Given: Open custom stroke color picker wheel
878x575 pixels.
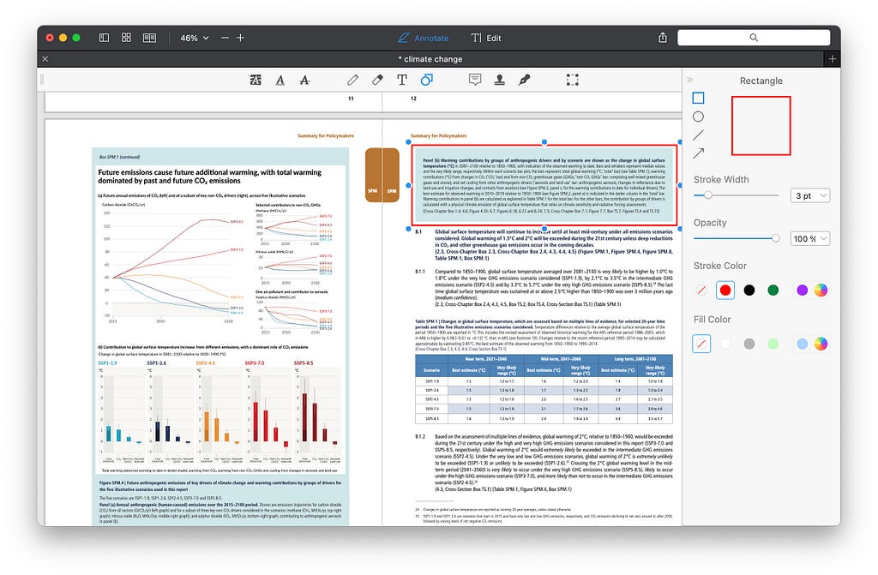Looking at the screenshot, I should 821,290.
